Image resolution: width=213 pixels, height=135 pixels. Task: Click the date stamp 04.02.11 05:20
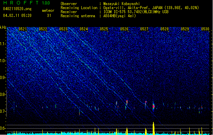coord(17,16)
